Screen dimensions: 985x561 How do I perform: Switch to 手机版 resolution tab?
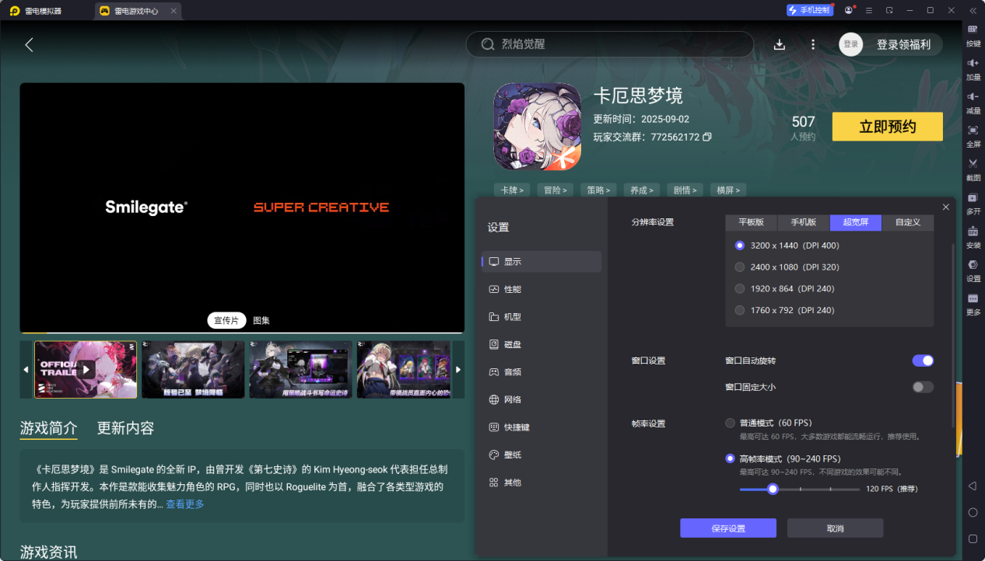[803, 222]
